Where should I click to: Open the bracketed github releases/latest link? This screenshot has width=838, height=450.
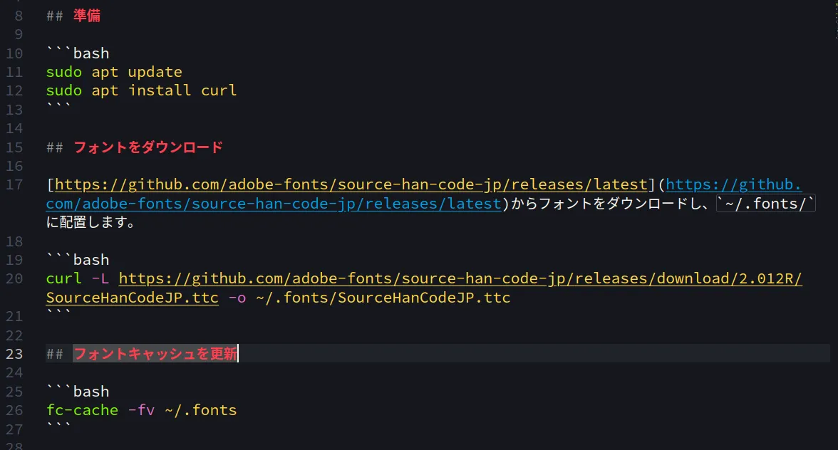tap(351, 184)
